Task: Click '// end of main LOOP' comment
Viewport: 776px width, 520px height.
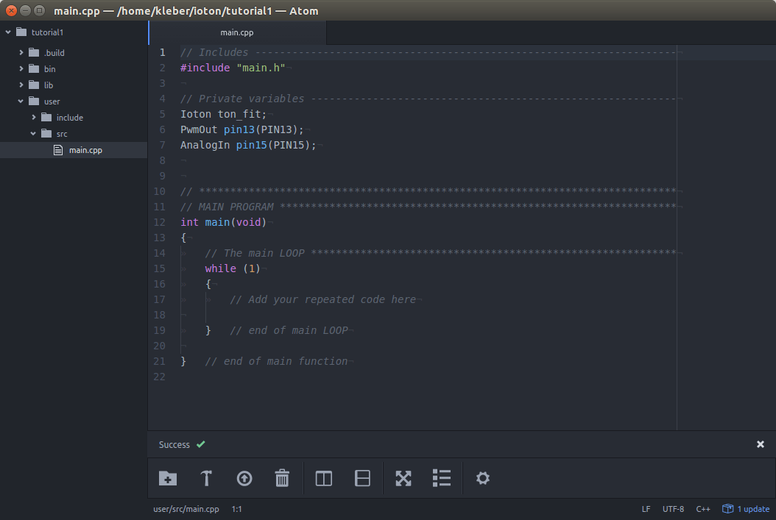Action: click(289, 330)
